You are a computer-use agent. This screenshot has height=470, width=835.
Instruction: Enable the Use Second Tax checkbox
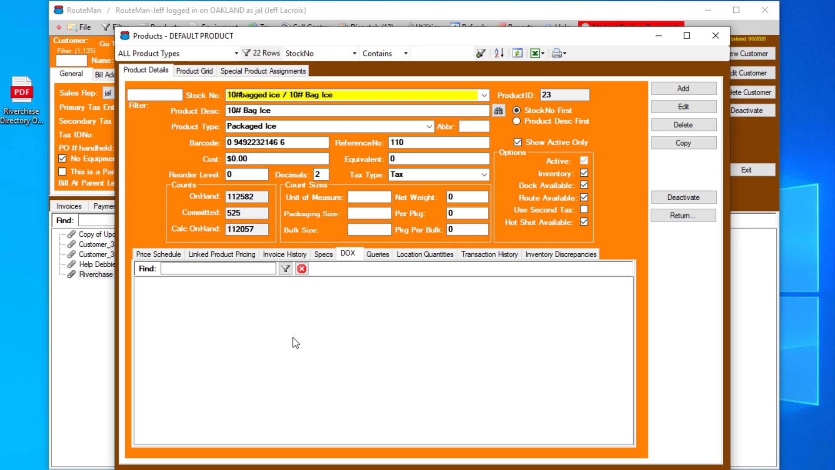584,209
